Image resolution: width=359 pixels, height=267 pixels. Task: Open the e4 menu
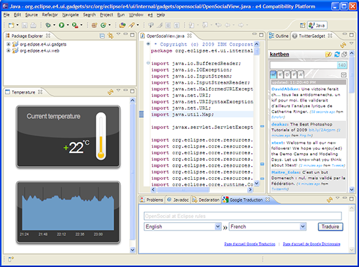150,15
